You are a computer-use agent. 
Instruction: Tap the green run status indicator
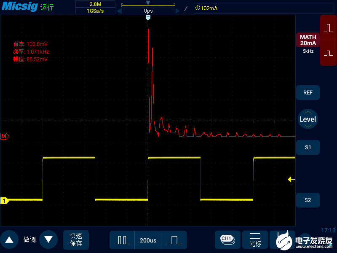coord(47,7)
